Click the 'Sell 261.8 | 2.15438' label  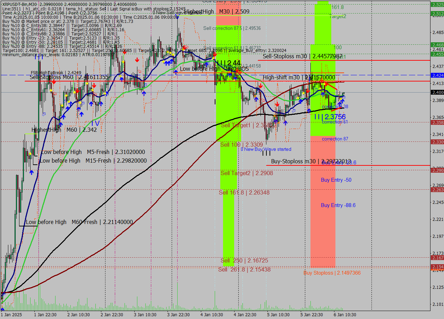point(244,269)
